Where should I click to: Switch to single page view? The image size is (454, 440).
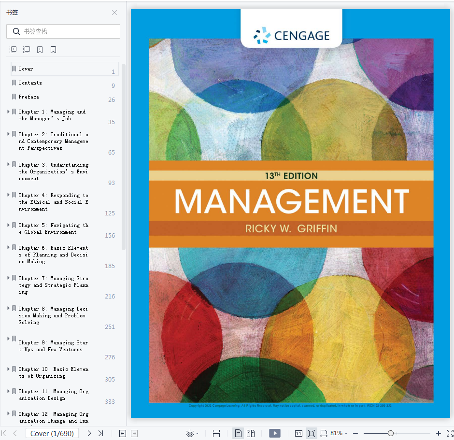(238, 433)
